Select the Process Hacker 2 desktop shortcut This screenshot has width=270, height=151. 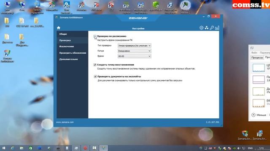coord(185,8)
